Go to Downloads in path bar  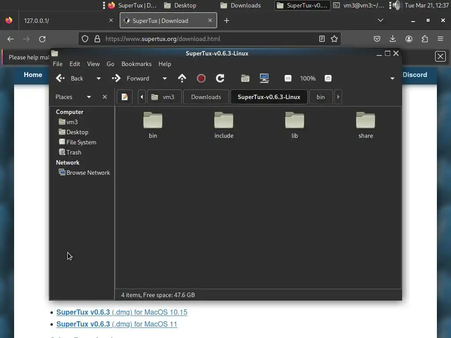coord(206,97)
